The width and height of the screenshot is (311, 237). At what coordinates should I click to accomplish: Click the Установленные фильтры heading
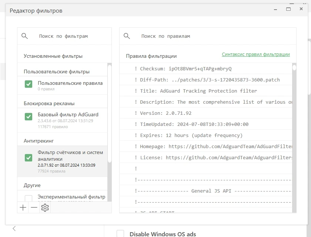coord(53,56)
